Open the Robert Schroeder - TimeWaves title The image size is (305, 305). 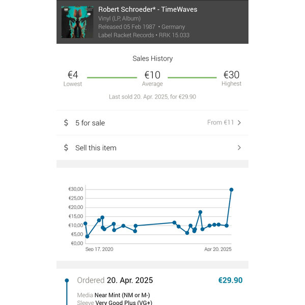(x=148, y=9)
